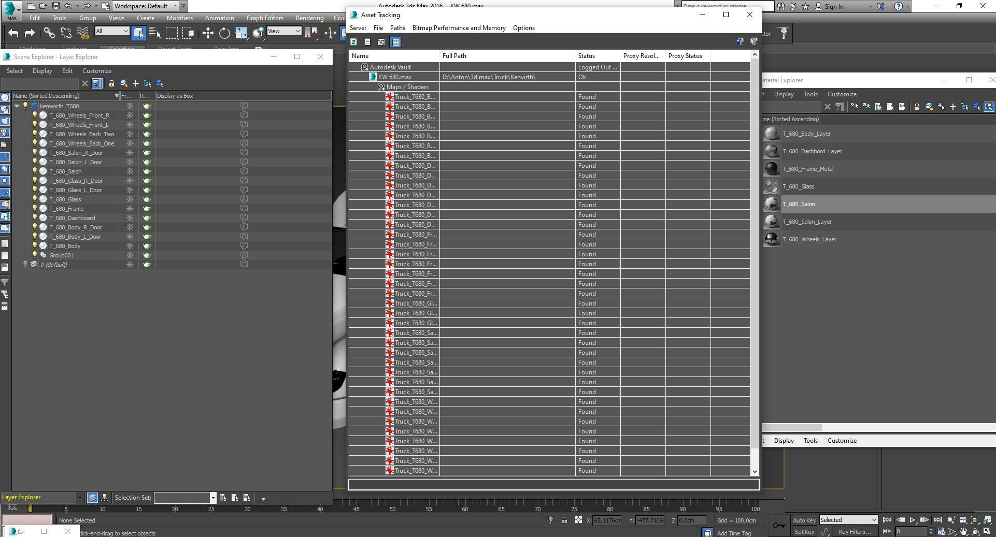Toggle the kenworth_T680 layer light bulb
This screenshot has height=537, width=996.
[x=25, y=106]
